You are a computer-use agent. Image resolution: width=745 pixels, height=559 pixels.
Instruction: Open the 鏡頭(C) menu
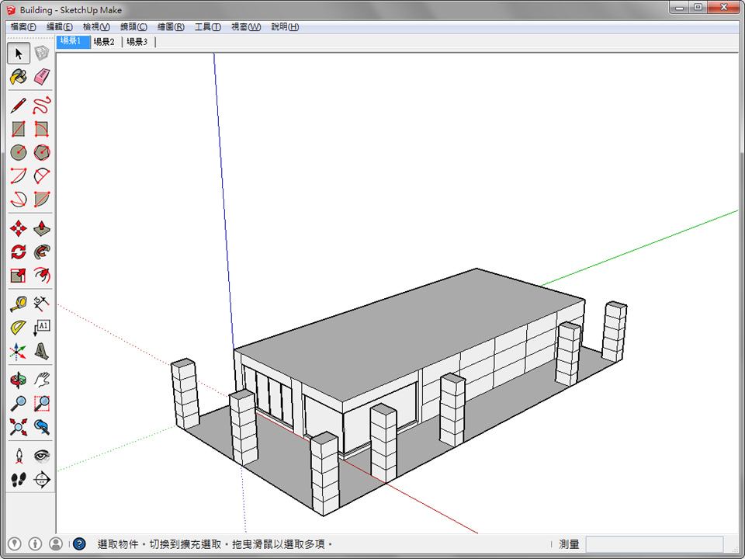pos(133,27)
